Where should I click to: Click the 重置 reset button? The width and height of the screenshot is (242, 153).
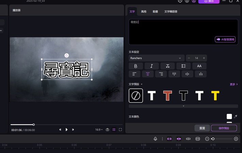tap(202, 128)
